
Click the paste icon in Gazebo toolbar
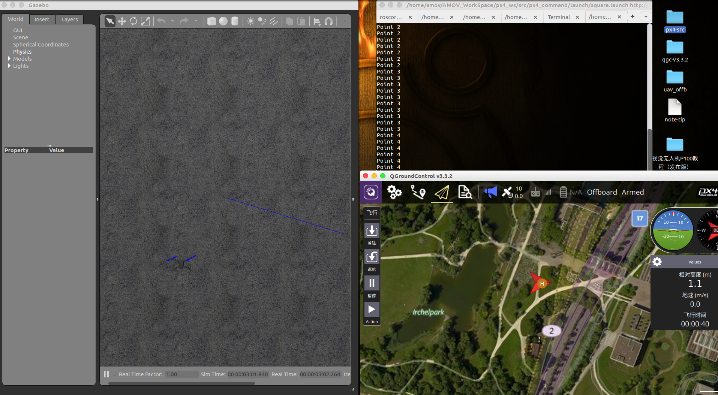(x=301, y=21)
